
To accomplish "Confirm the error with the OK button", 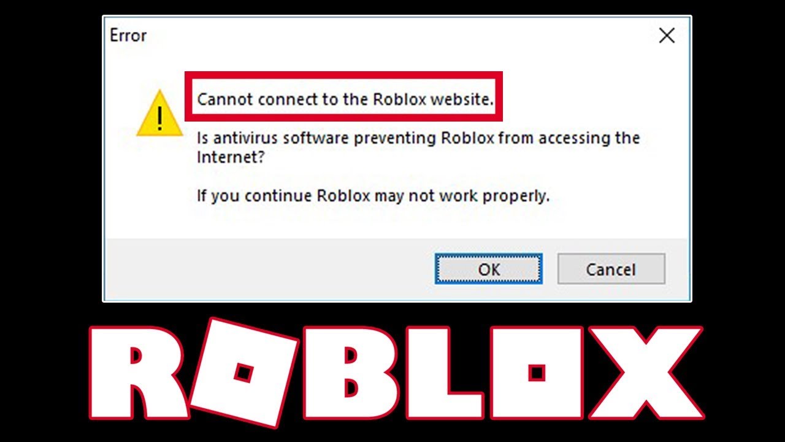I will (489, 269).
